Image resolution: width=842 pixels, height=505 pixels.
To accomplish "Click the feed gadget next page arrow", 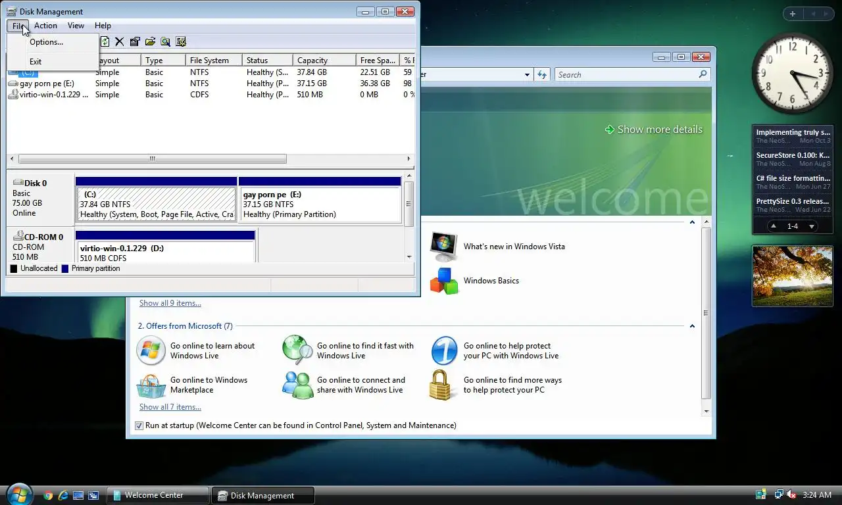I will click(x=812, y=226).
